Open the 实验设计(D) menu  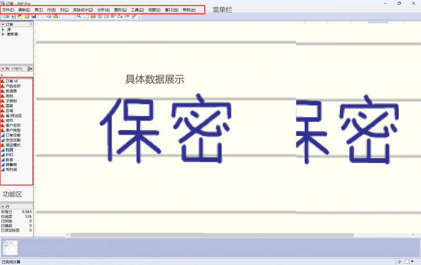pos(82,10)
